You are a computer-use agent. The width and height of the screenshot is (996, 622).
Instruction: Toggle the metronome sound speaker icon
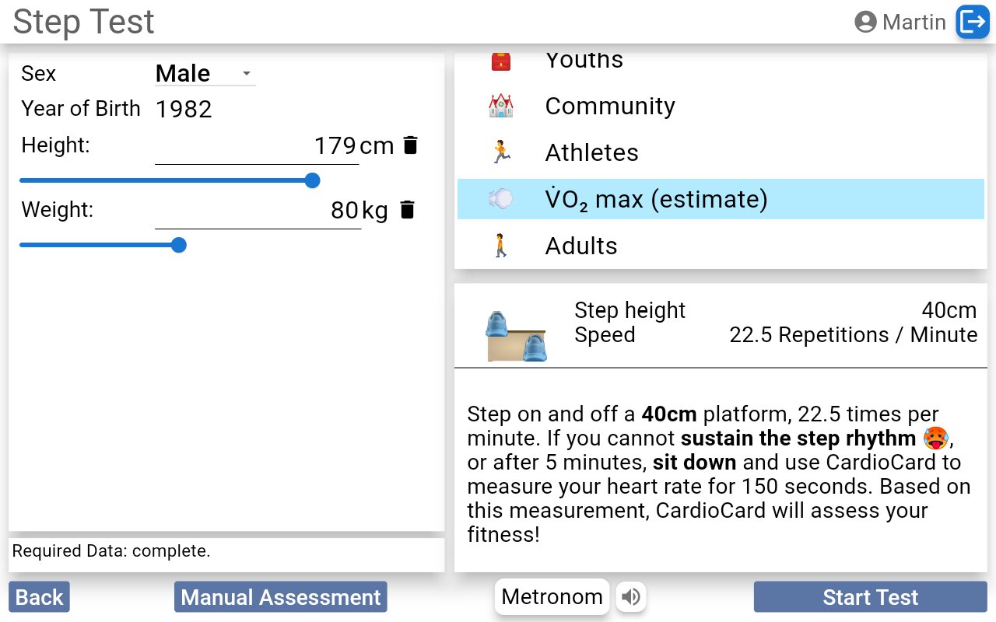(631, 597)
